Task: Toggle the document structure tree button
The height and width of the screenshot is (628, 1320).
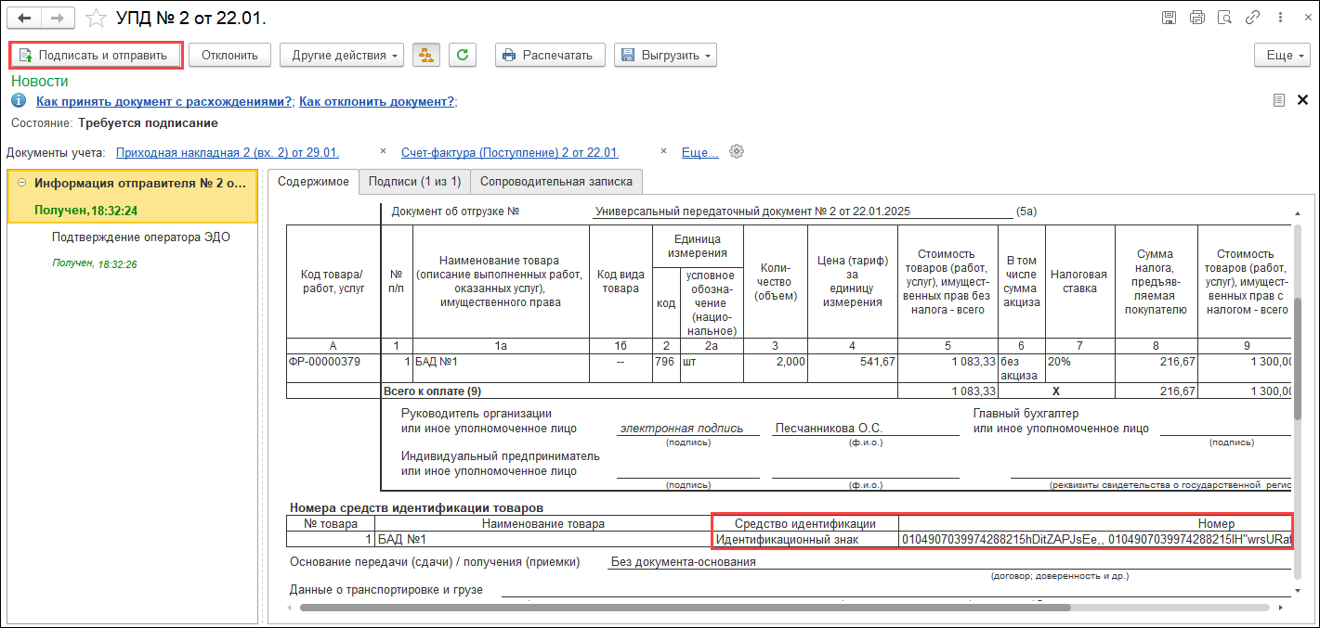Action: (426, 55)
